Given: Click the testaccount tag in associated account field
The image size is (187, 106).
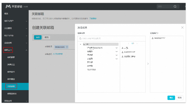Looking at the screenshot, I should click(x=60, y=47).
